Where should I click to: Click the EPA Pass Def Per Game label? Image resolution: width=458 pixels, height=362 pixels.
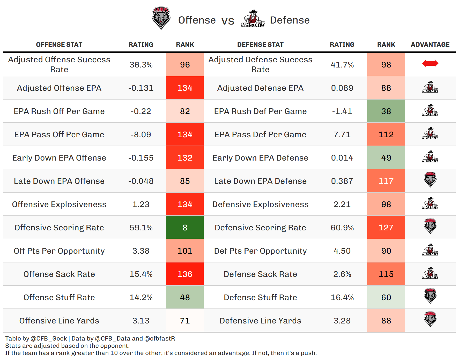coord(260,134)
